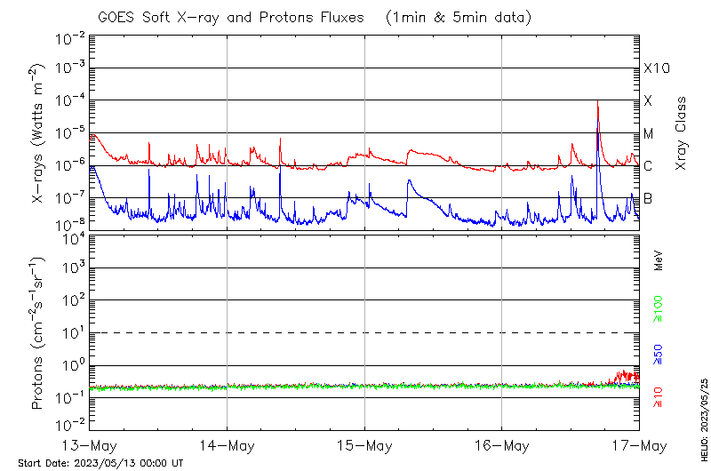Click the 'Start Date: 2023/05/13 00:00 UT' text
The image size is (711, 471).
pyautogui.click(x=100, y=463)
